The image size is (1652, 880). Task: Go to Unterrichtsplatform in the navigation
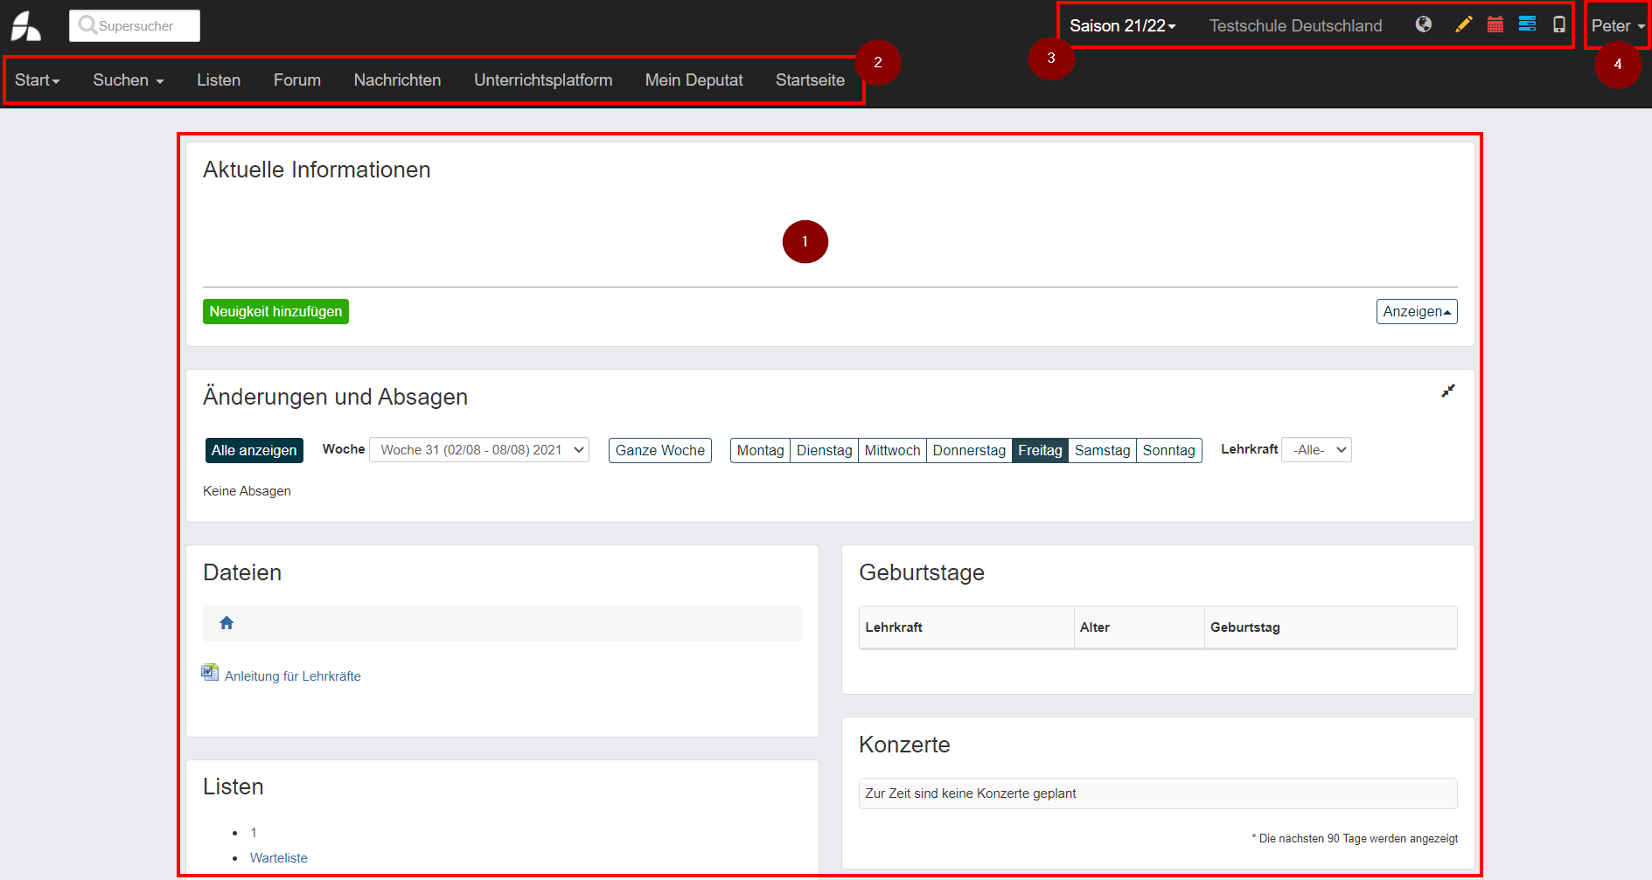[x=543, y=80]
